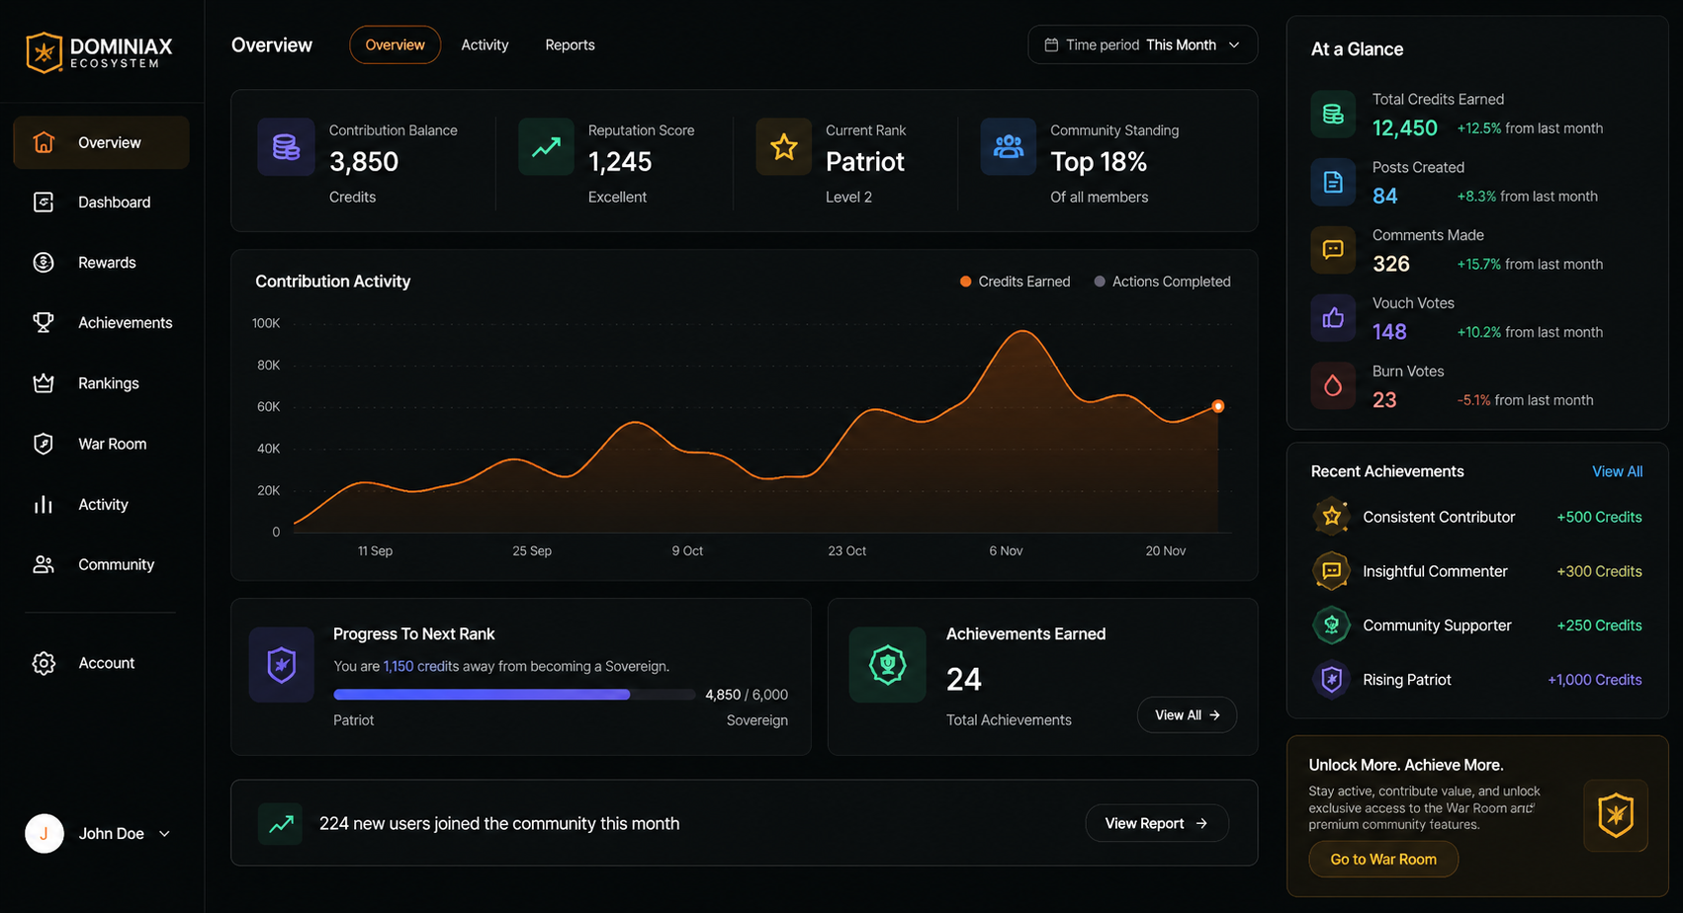
Task: Click the +250 Credits reward value
Action: coord(1599,626)
